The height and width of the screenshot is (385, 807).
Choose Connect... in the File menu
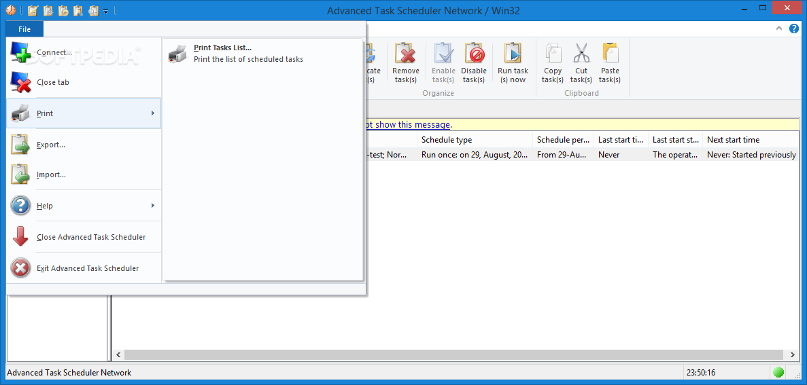84,52
